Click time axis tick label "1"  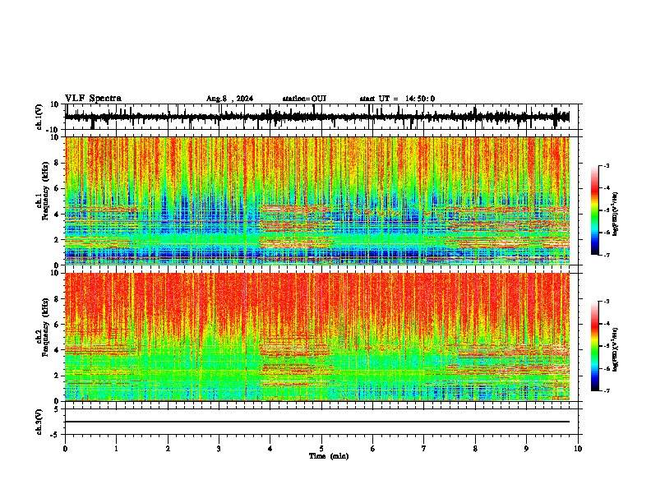(x=116, y=449)
